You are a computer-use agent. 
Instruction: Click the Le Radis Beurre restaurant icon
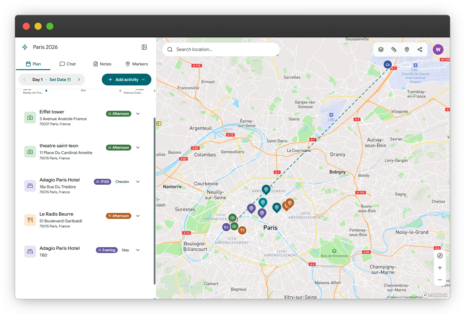point(30,220)
